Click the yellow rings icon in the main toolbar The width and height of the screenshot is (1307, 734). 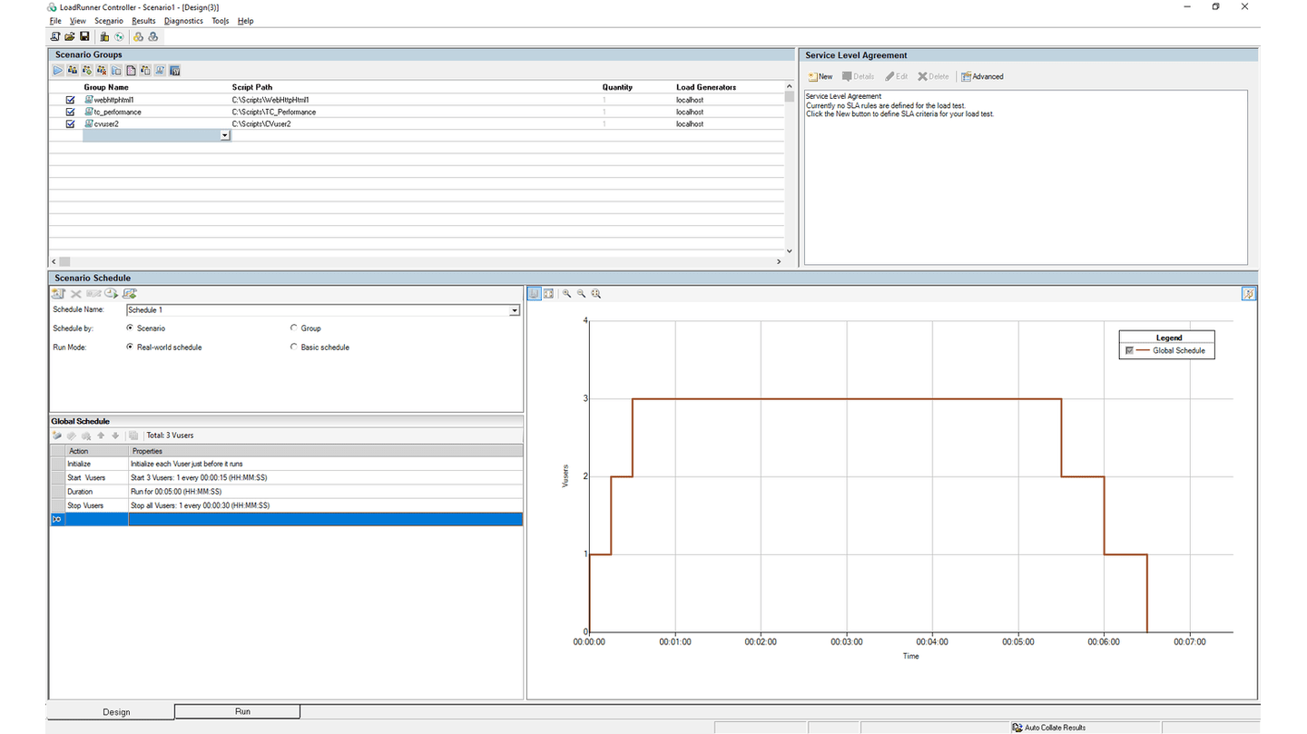click(138, 37)
